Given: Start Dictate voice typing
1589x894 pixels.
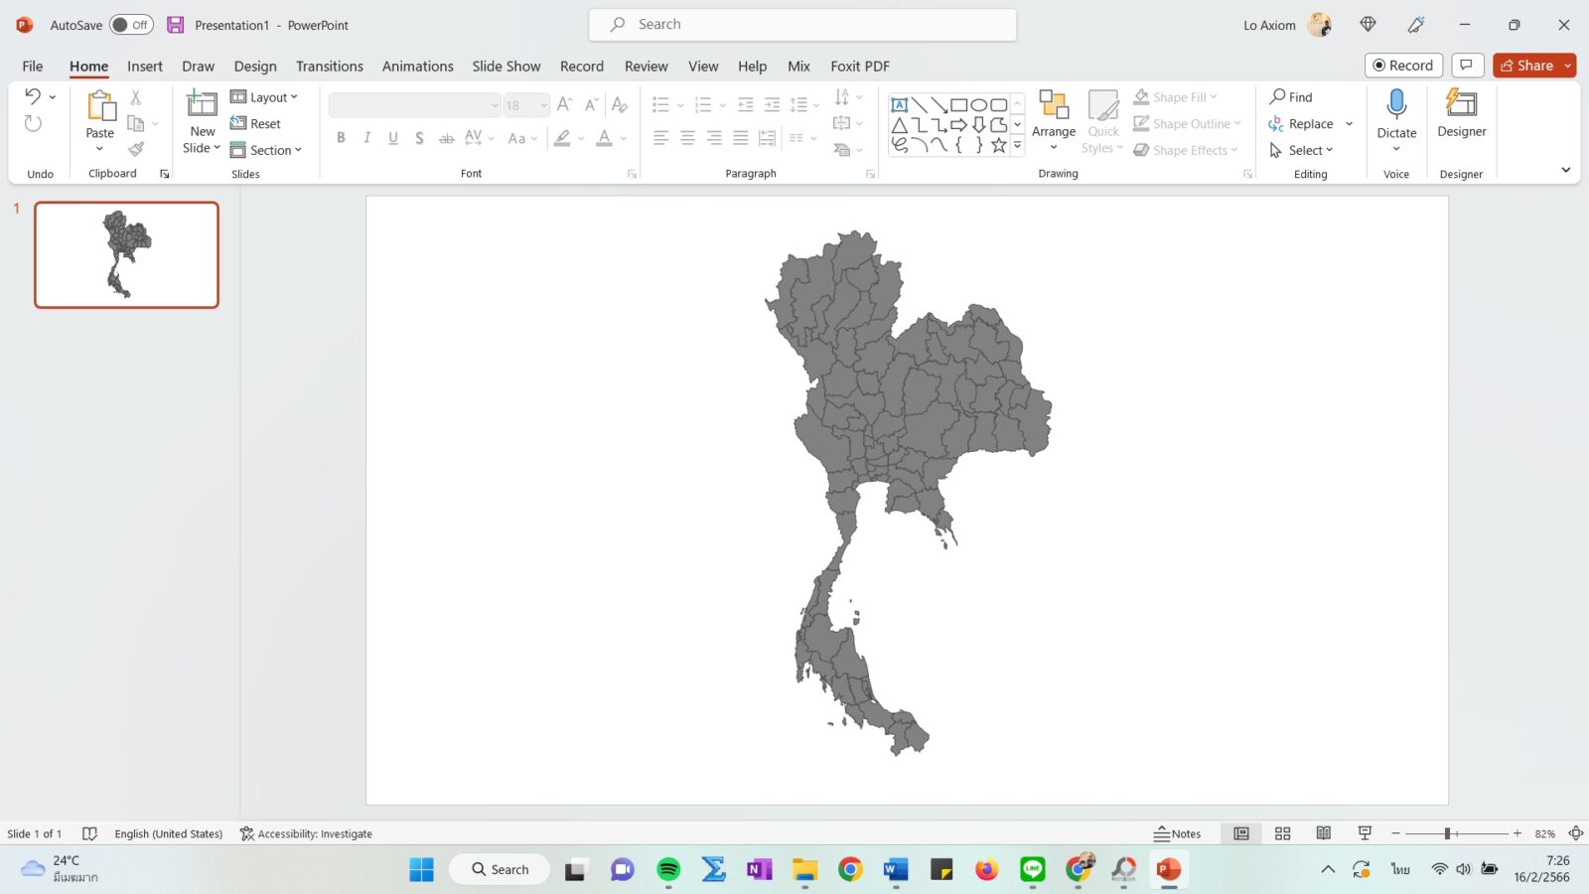Looking at the screenshot, I should pos(1396,111).
